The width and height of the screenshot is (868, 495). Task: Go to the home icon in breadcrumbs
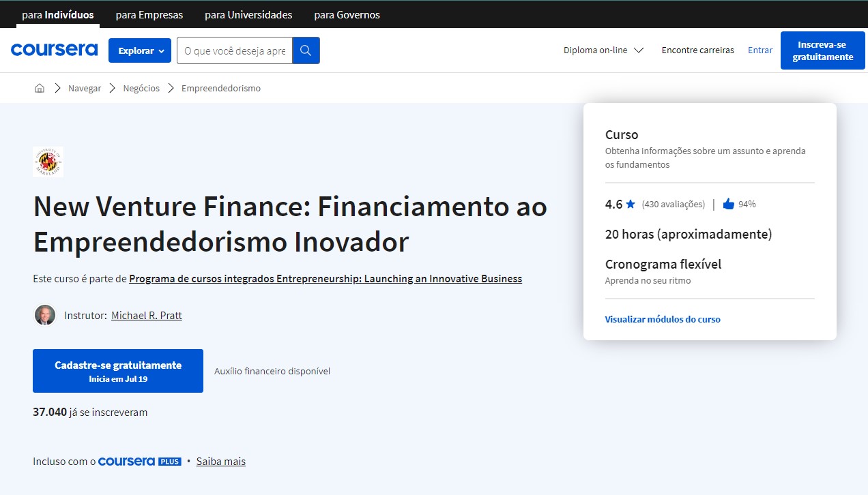40,88
